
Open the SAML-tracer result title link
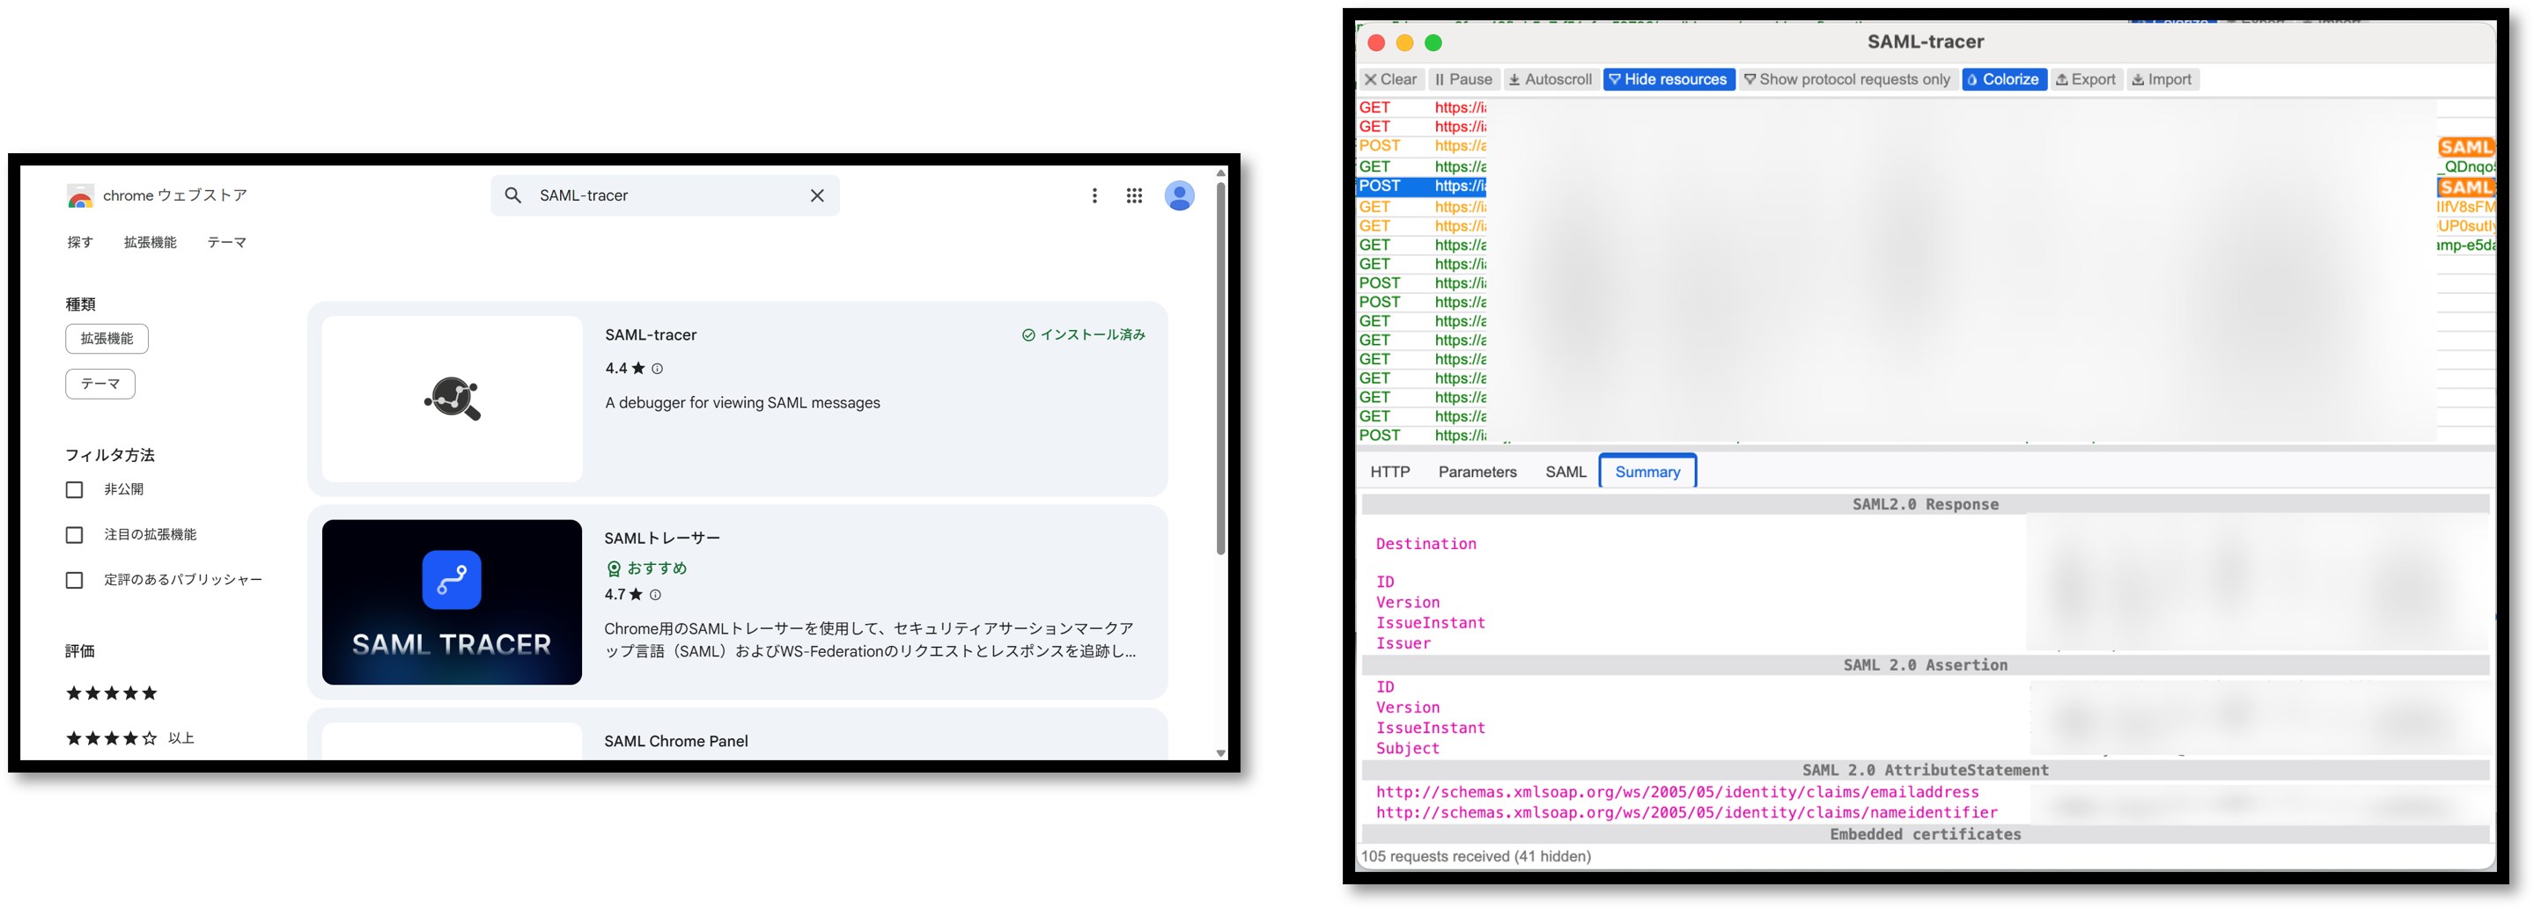[650, 335]
